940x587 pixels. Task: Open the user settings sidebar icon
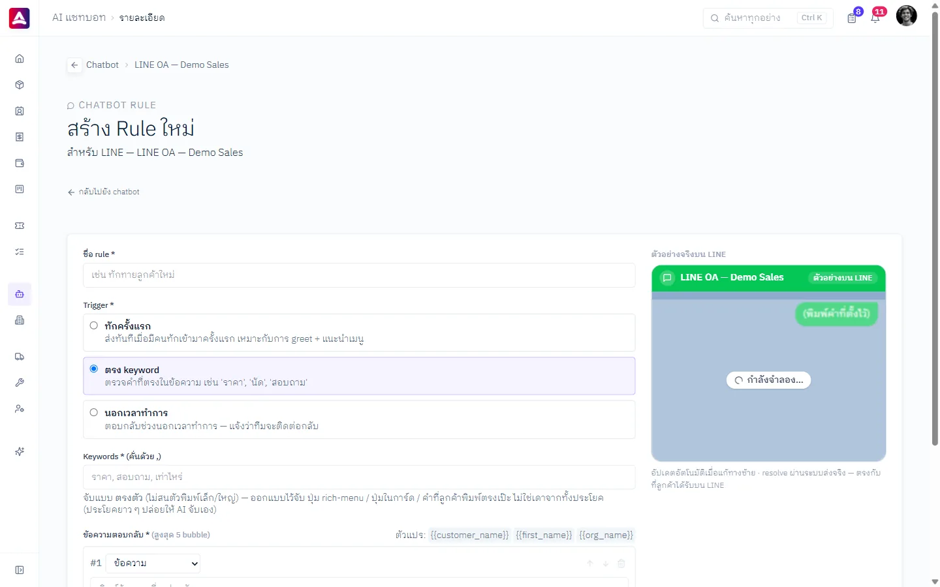click(x=20, y=409)
